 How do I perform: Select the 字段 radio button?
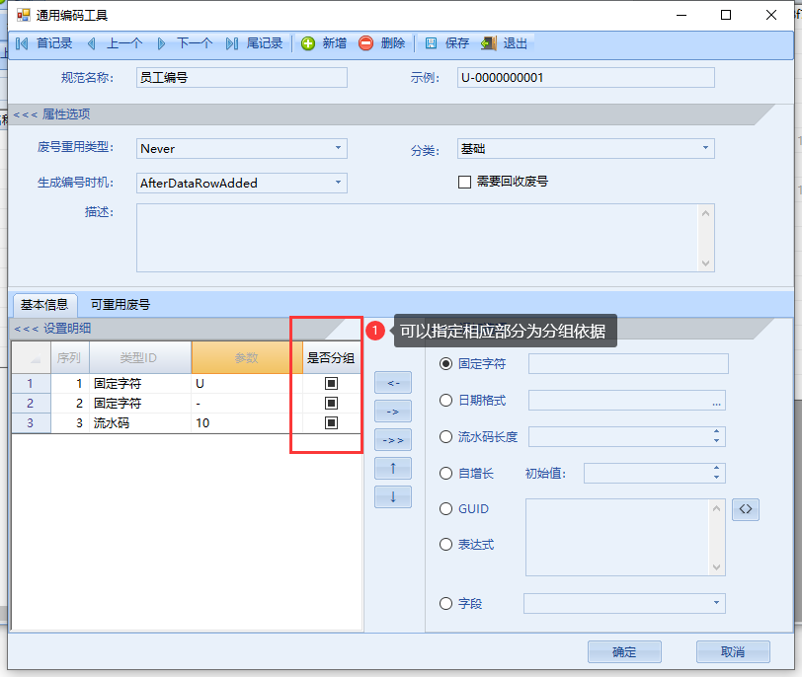(x=446, y=603)
